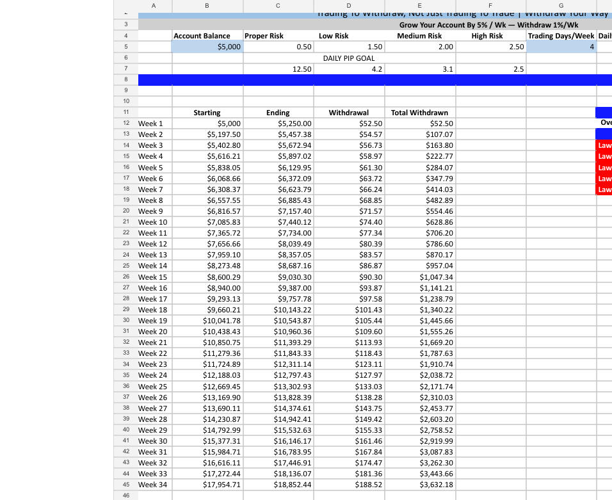Select Week 22 ending balance $11,843.33
Image resolution: width=612 pixels, height=500 pixels.
coord(278,353)
